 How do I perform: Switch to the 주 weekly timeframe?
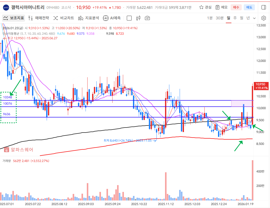click(x=235, y=18)
